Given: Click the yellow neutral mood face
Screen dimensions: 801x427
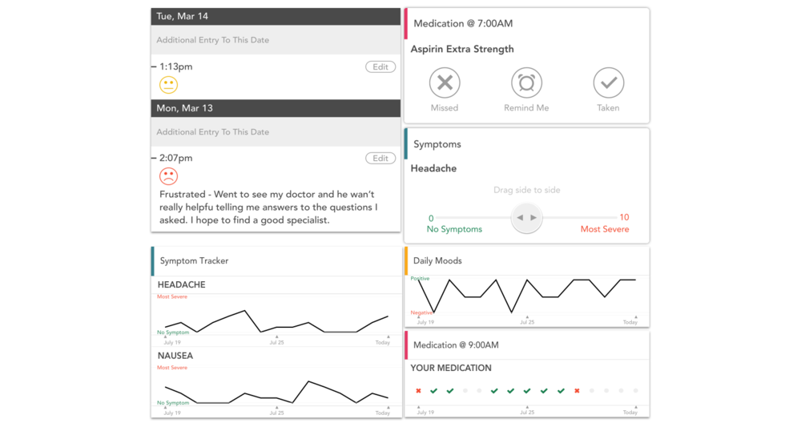Looking at the screenshot, I should point(168,85).
